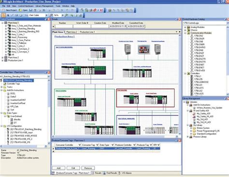229x177 pixels.
Task: Select the pointer tool in drawing toolbar
Action: 3,15
